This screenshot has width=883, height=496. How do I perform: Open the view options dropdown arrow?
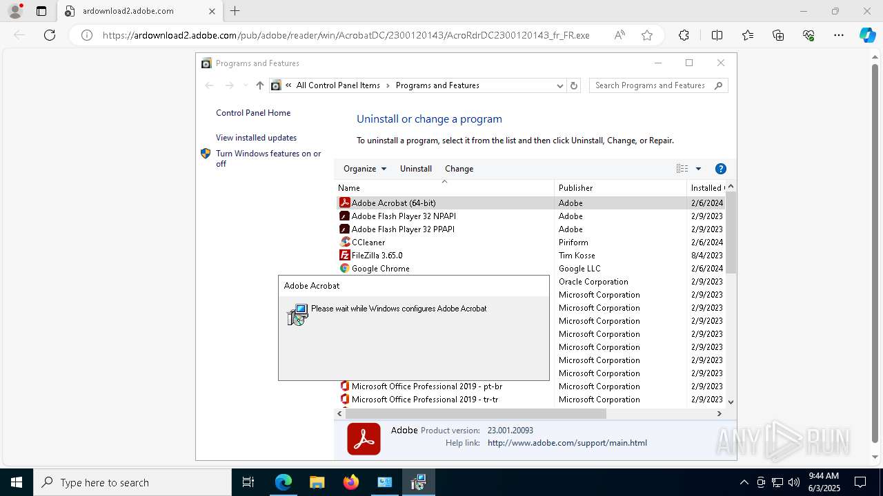coord(698,169)
